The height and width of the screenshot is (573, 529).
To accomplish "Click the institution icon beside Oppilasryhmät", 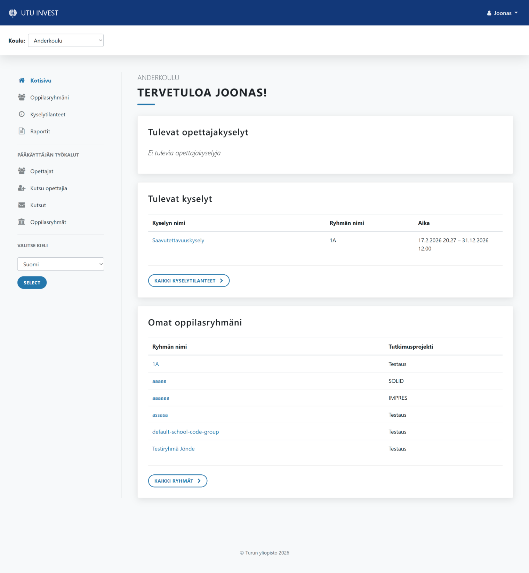I will [x=22, y=222].
